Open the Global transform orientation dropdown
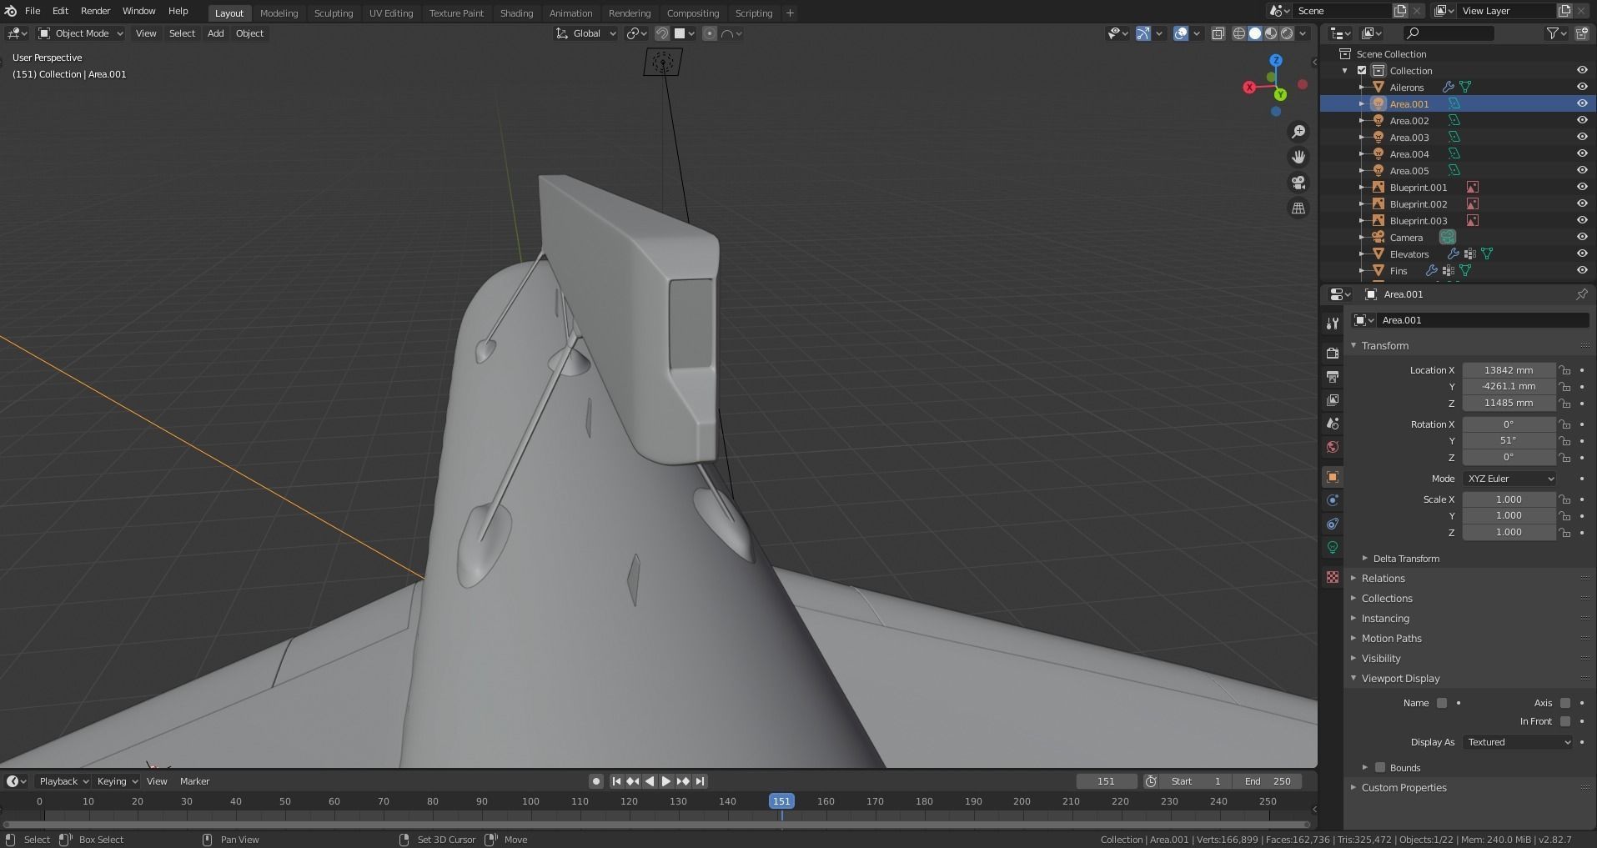 point(586,33)
